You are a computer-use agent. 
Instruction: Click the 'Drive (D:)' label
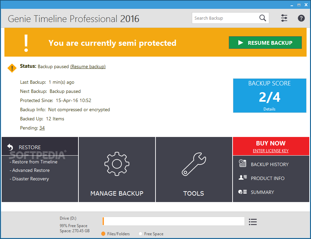click(68, 218)
